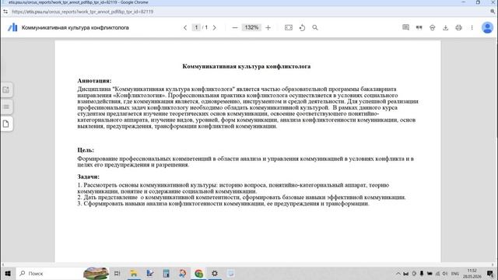Download the PDF file
Viewport: 498px width, 280px height.
[x=446, y=28]
